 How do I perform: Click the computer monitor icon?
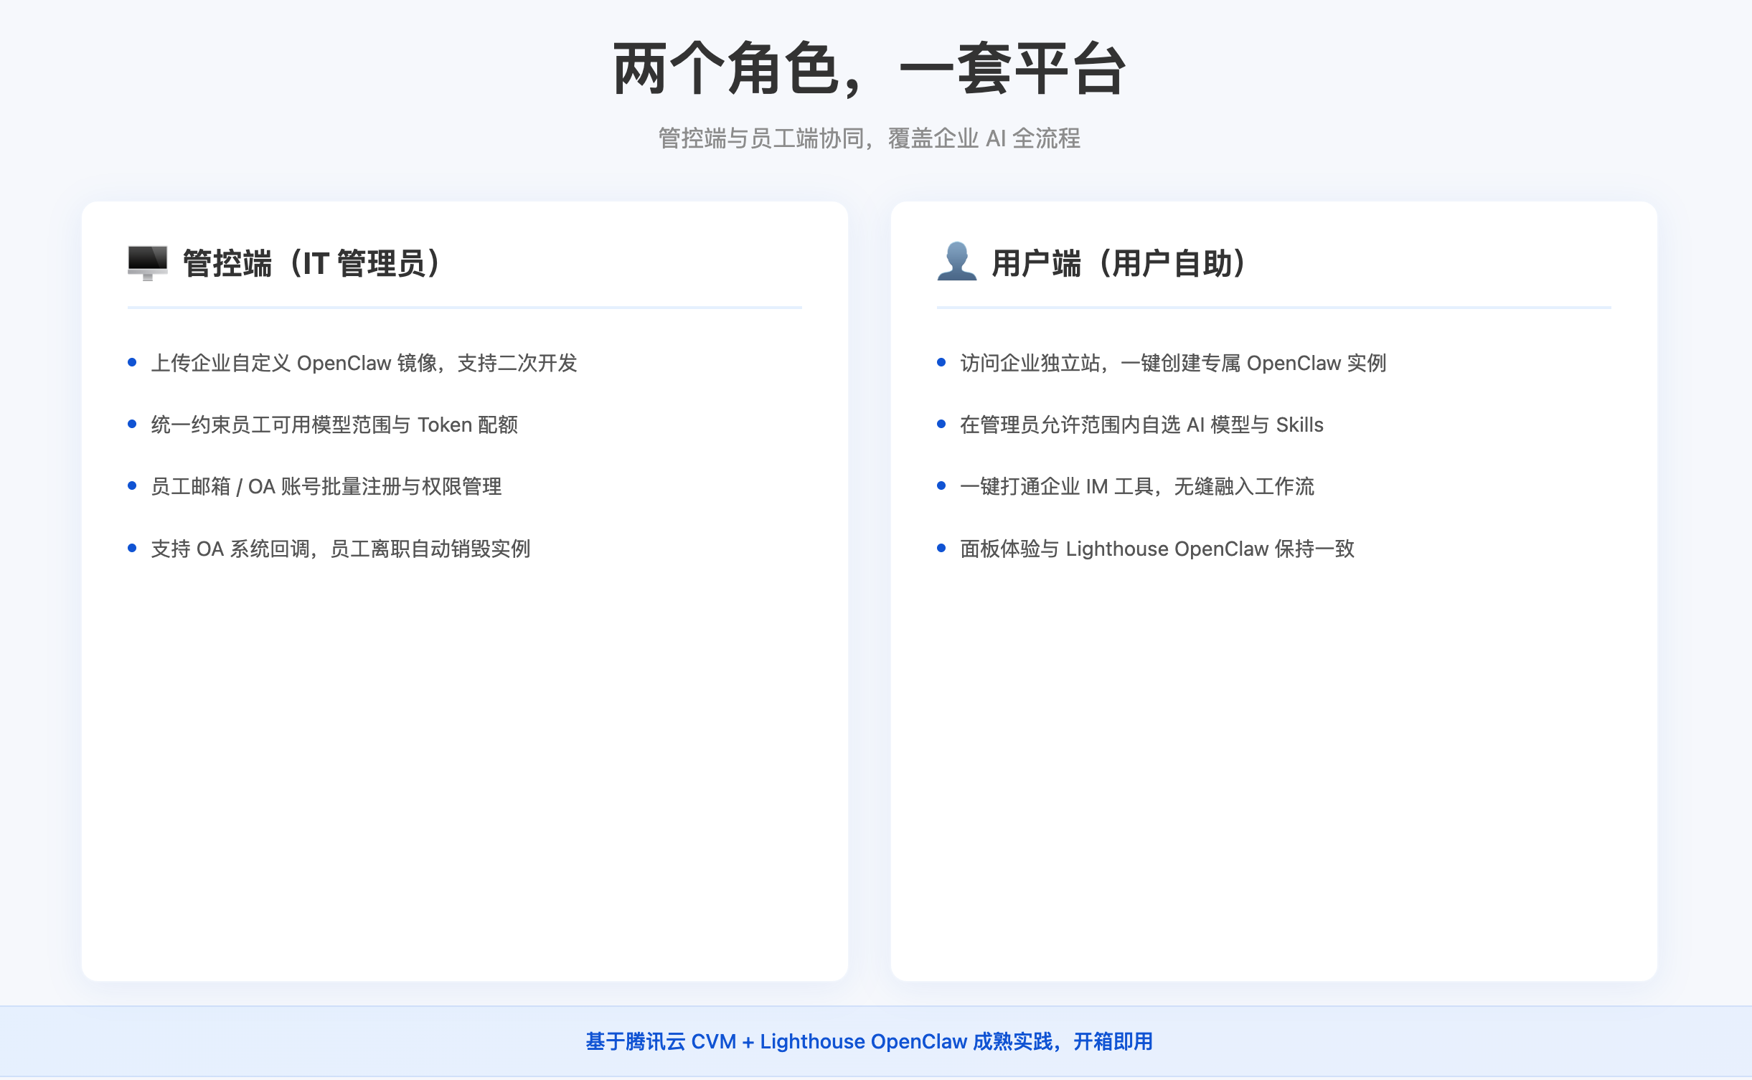pyautogui.click(x=147, y=262)
